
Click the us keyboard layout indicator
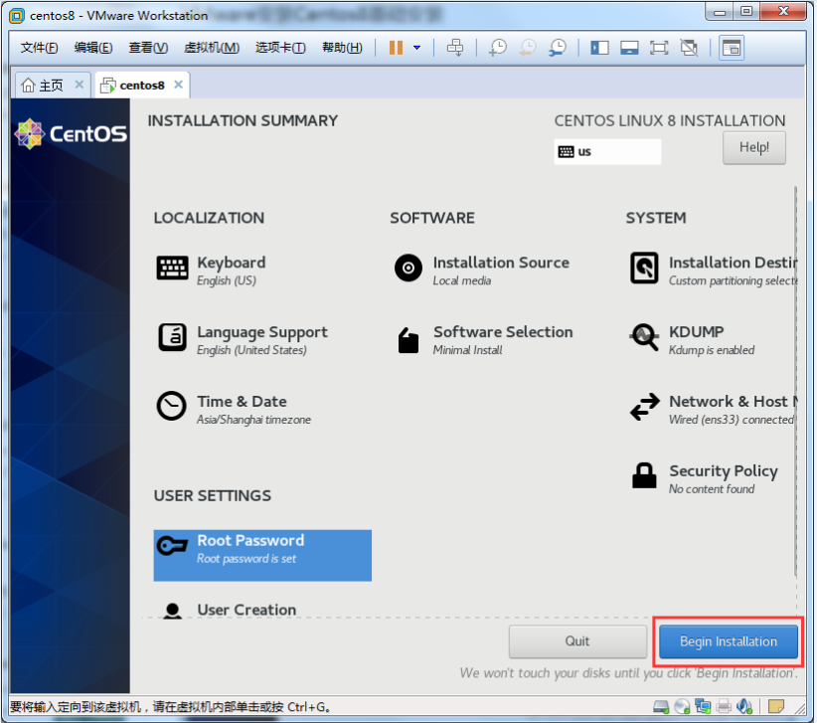[x=607, y=152]
